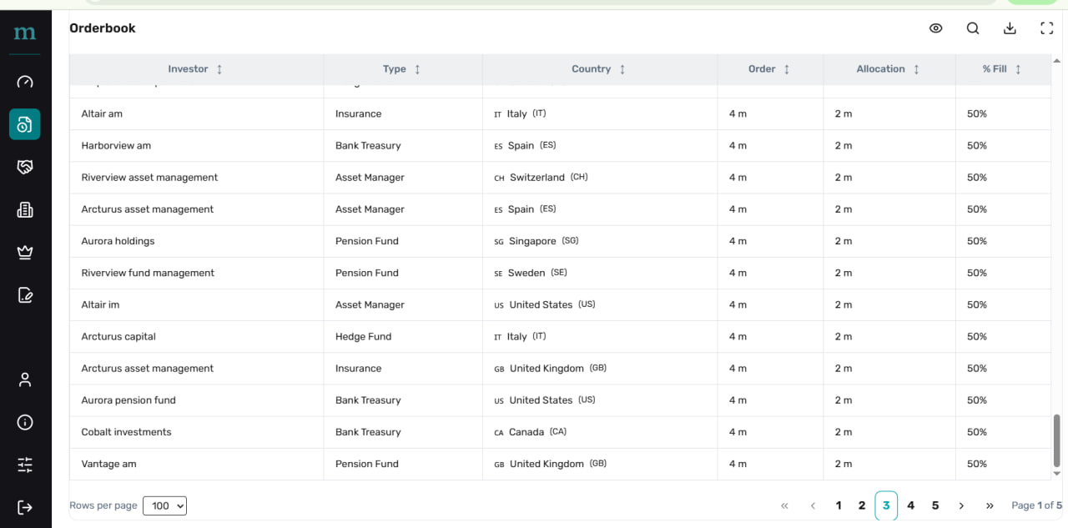The width and height of the screenshot is (1068, 528).
Task: Open the handshake deals icon in sidebar
Action: tap(25, 167)
